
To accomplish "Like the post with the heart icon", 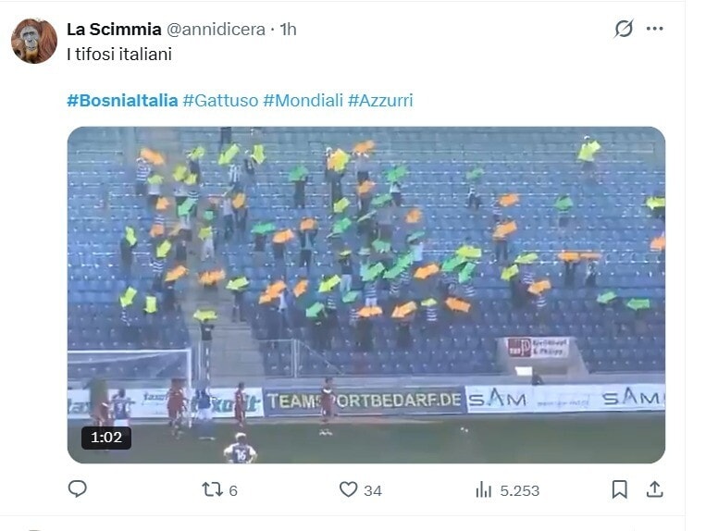I will click(348, 489).
